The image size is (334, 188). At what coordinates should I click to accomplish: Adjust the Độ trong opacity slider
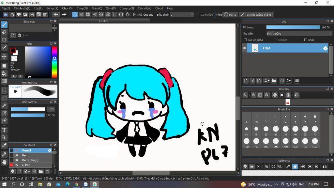pos(293,27)
